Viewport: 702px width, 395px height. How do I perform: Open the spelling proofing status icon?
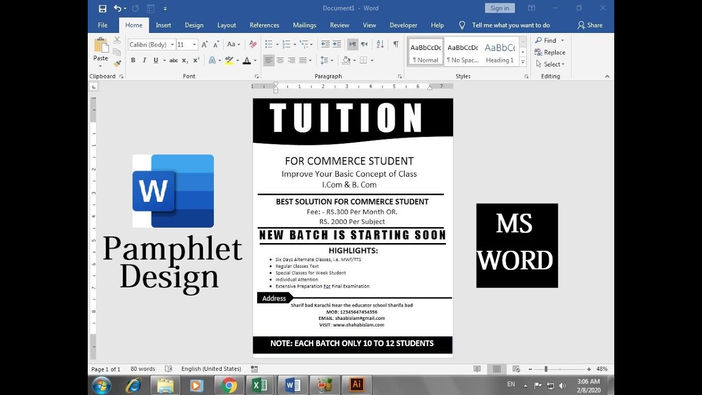168,369
